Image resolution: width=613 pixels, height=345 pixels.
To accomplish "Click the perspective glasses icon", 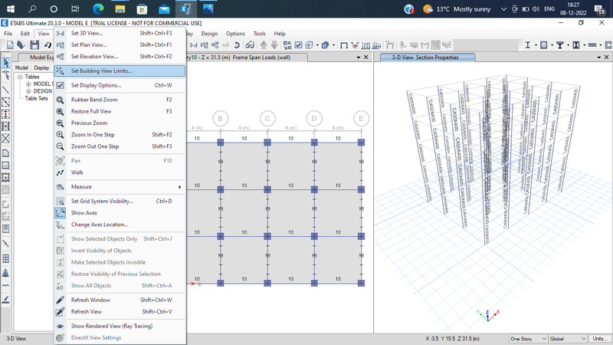I will click(x=250, y=45).
